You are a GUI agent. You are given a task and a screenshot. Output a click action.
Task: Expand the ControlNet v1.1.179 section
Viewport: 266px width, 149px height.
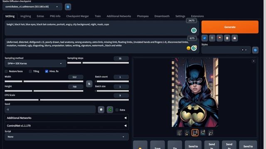66,126
